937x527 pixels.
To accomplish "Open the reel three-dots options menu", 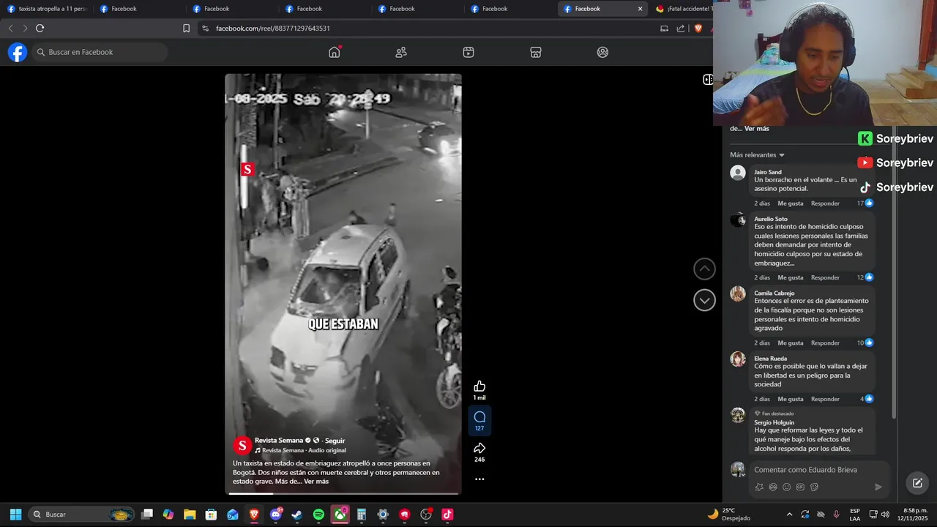I will 479,479.
